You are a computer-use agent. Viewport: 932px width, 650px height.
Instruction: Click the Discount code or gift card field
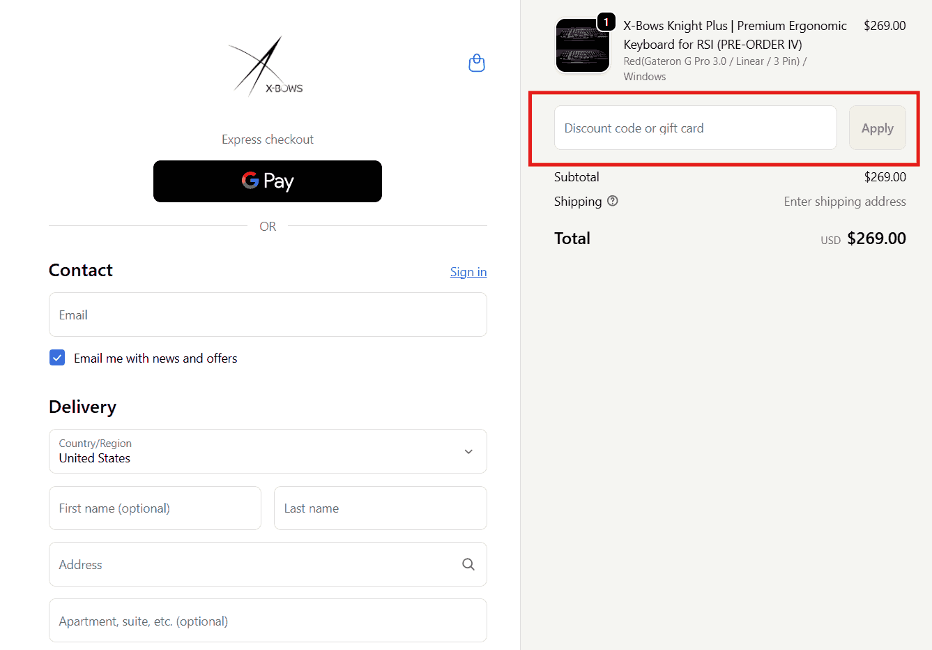pos(695,128)
